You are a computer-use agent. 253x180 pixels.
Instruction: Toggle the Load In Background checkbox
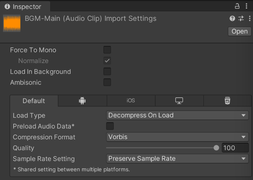point(107,72)
